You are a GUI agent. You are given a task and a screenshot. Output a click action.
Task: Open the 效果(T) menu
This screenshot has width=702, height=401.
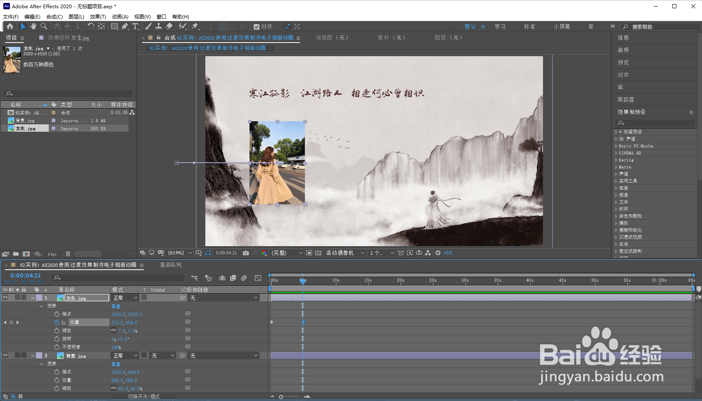98,17
